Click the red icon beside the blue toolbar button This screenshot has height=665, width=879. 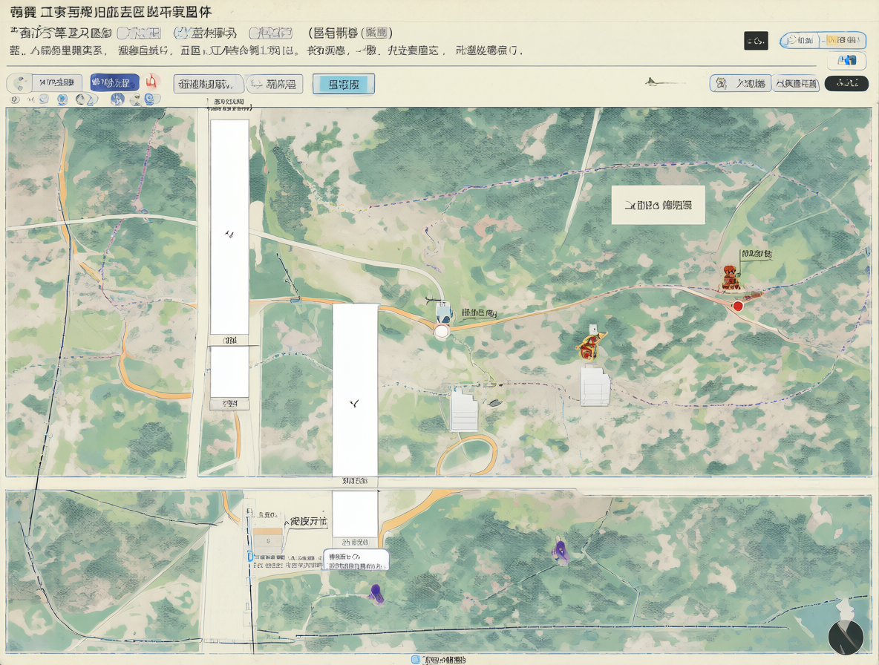pos(151,82)
